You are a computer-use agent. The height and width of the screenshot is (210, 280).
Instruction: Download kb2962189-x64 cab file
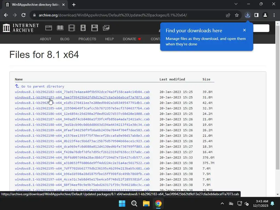pyautogui.click(x=82, y=130)
